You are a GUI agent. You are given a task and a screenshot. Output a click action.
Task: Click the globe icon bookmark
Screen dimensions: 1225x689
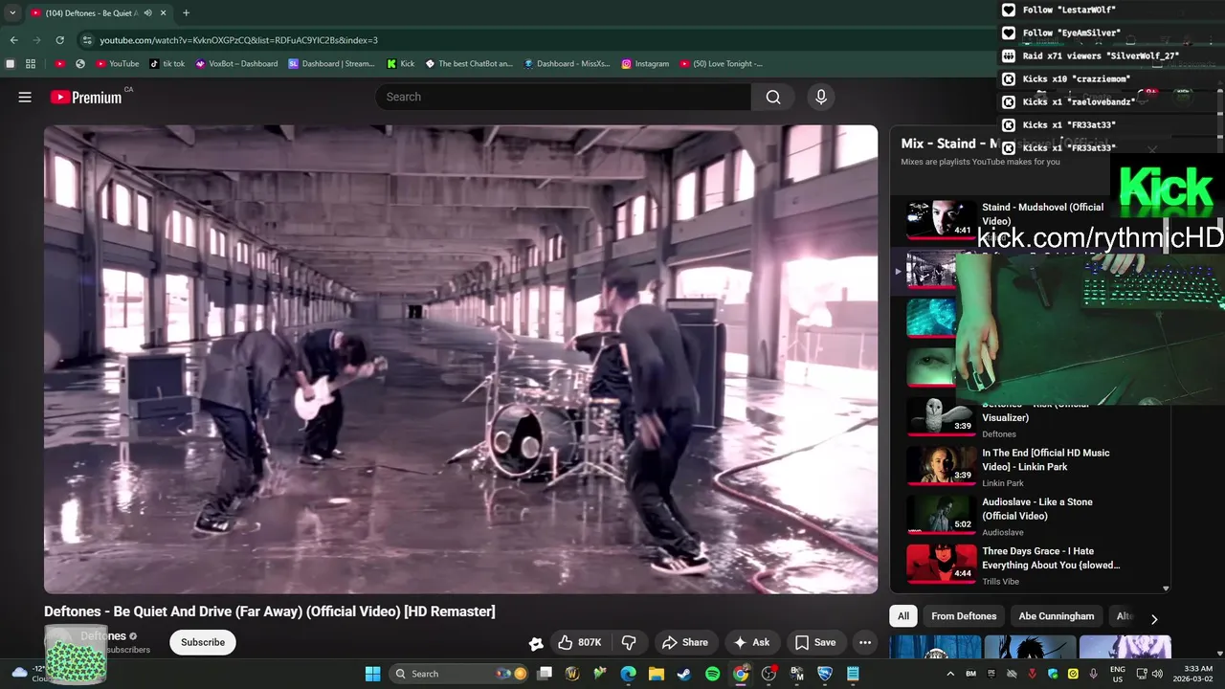[x=80, y=64]
